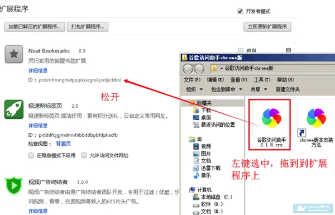
Task: Open the 查看(V) menu
Action: point(238,80)
